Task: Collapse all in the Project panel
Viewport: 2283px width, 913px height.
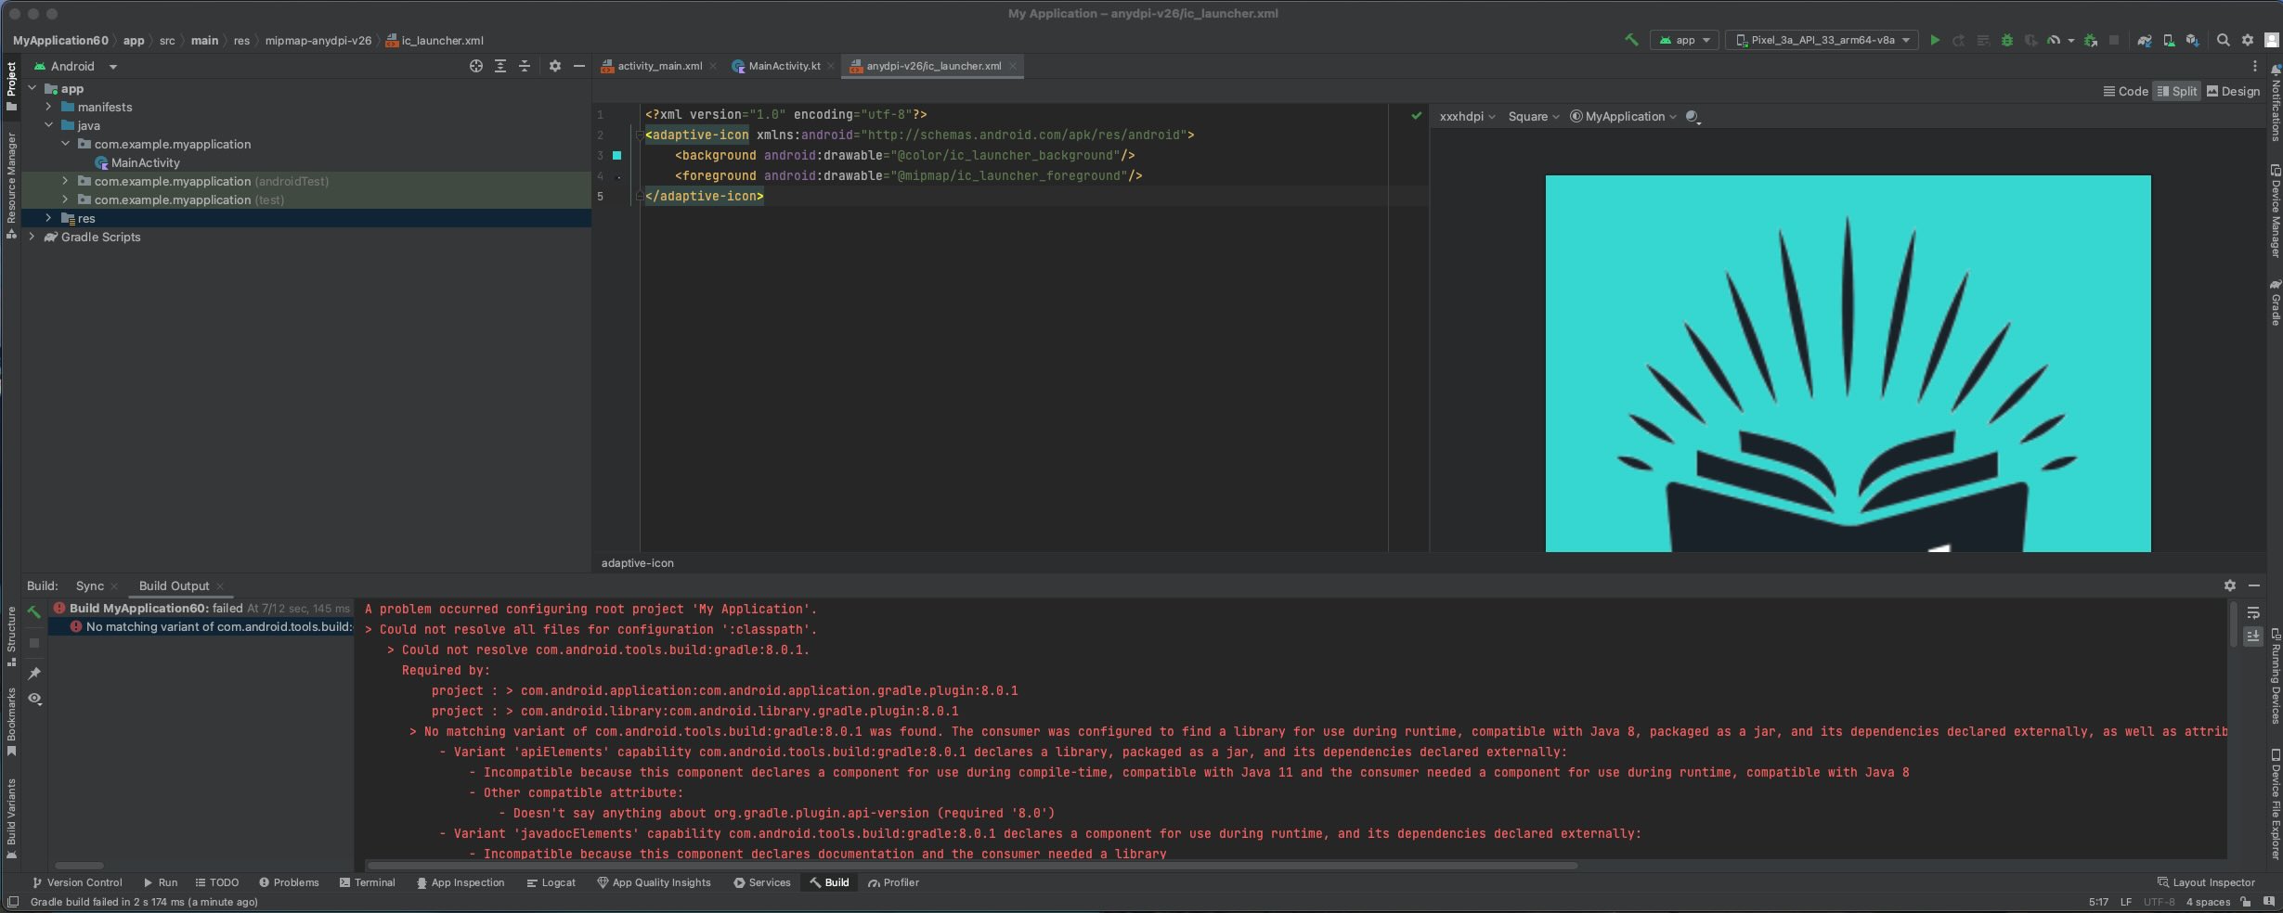Action: [x=524, y=66]
